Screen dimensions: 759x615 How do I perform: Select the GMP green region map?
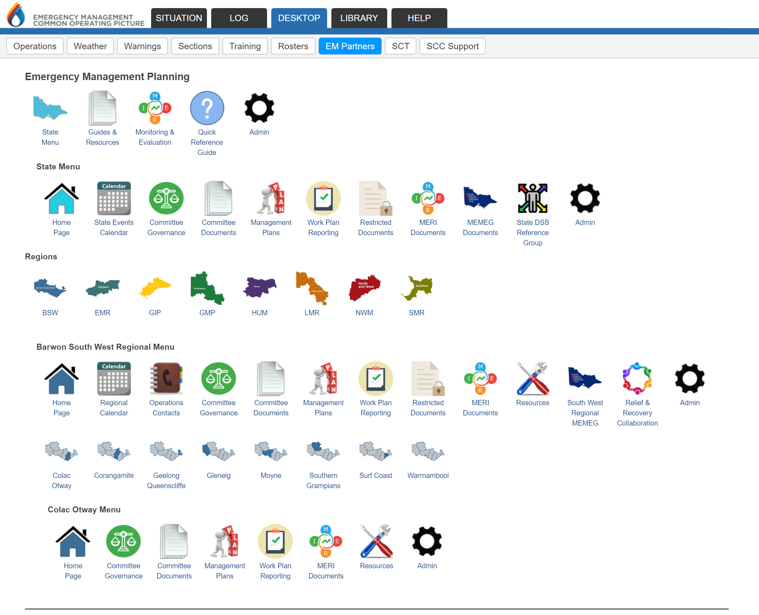pyautogui.click(x=207, y=289)
